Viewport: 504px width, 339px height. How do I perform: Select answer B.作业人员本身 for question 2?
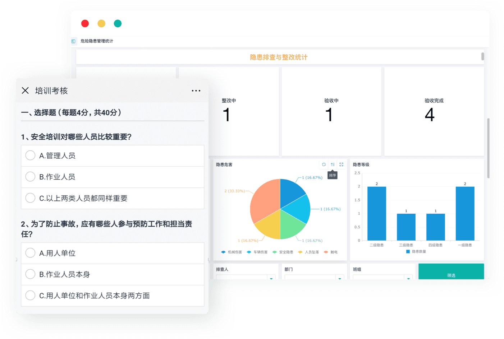click(x=113, y=274)
